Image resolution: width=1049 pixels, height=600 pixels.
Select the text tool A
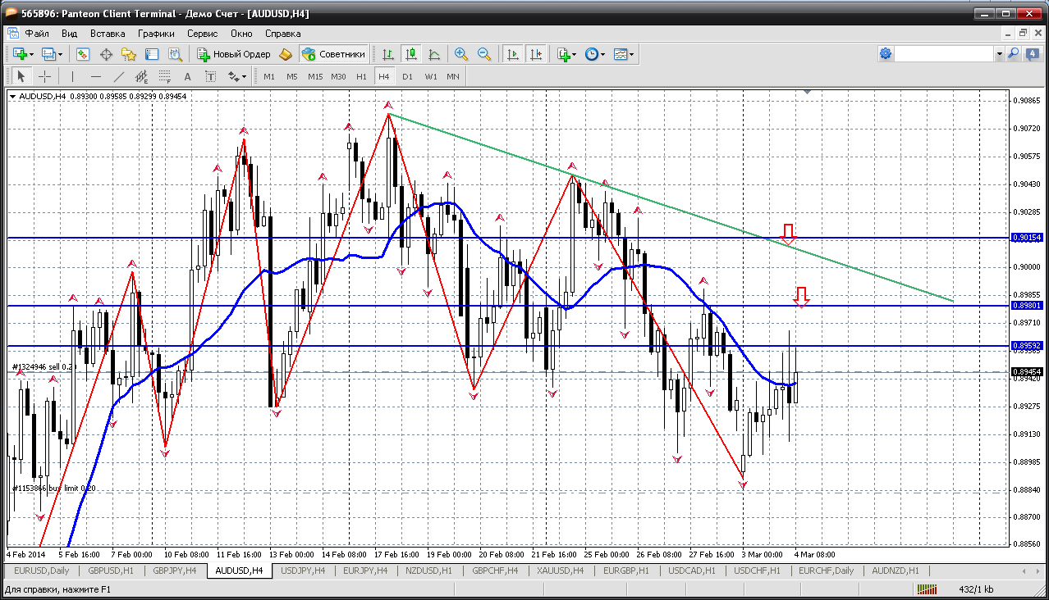188,76
